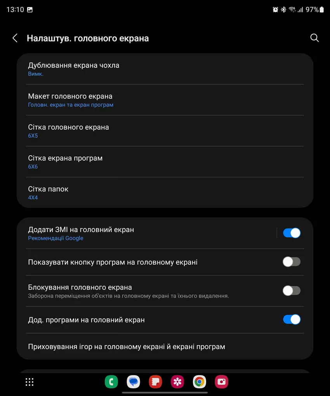
Task: Enable 'Показувати кнопку програм' toggle
Action: [x=291, y=262]
